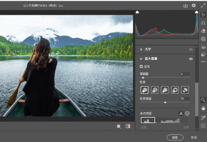
Task: Click the panel vertical scrollbar thumb
Action: click(197, 99)
